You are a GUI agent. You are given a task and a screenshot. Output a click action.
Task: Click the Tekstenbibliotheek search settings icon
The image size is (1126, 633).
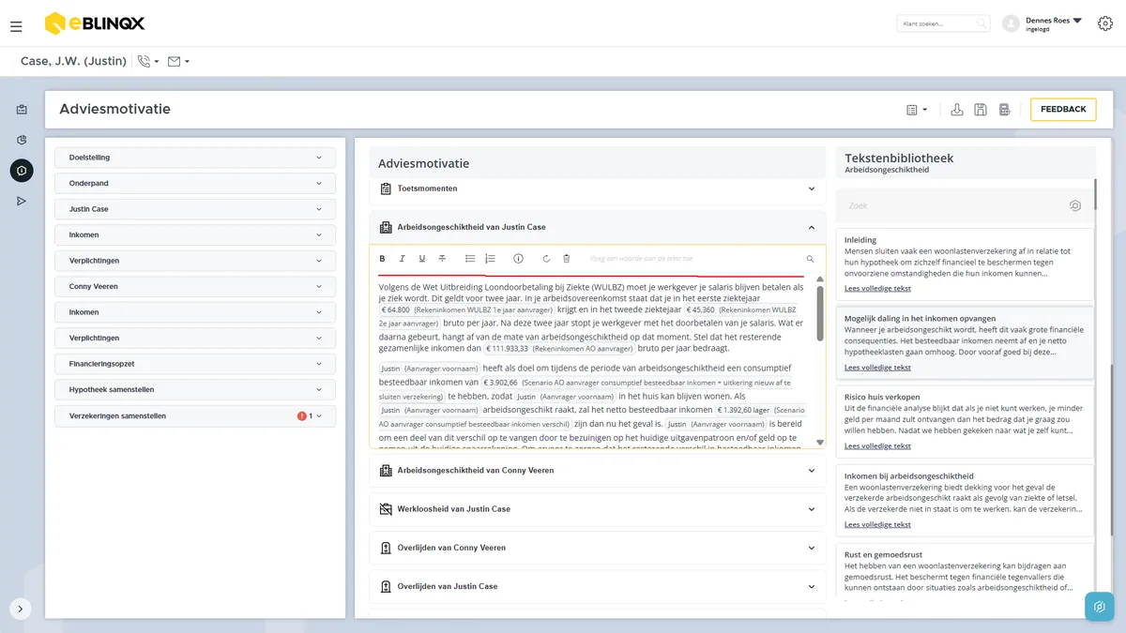[x=1075, y=205]
